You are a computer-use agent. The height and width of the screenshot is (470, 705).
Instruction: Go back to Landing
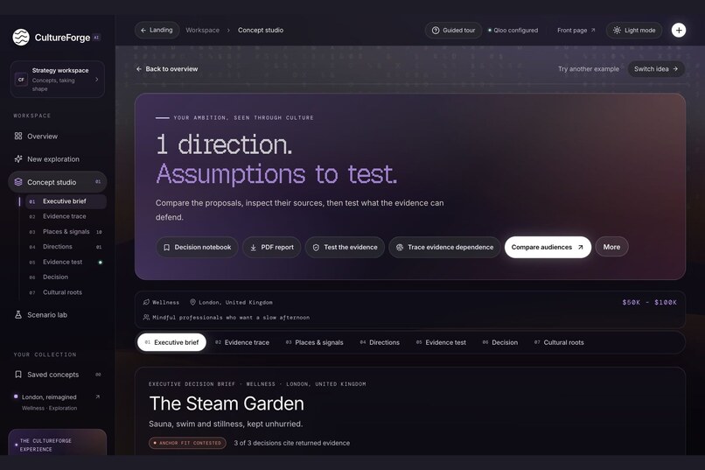157,30
